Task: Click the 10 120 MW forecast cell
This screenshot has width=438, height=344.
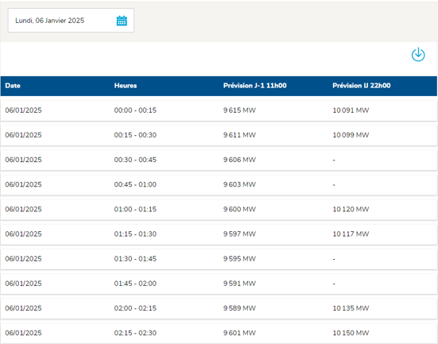Action: [x=351, y=209]
